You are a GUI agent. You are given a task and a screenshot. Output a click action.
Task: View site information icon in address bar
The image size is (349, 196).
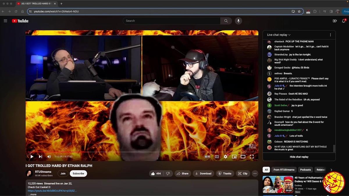click(30, 11)
